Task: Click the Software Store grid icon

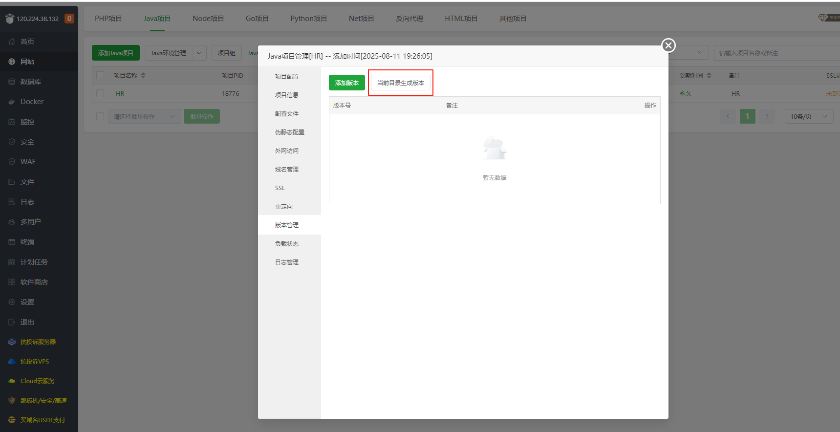Action: [12, 282]
